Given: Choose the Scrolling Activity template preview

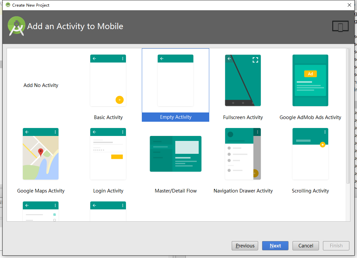Looking at the screenshot, I should tap(310, 154).
